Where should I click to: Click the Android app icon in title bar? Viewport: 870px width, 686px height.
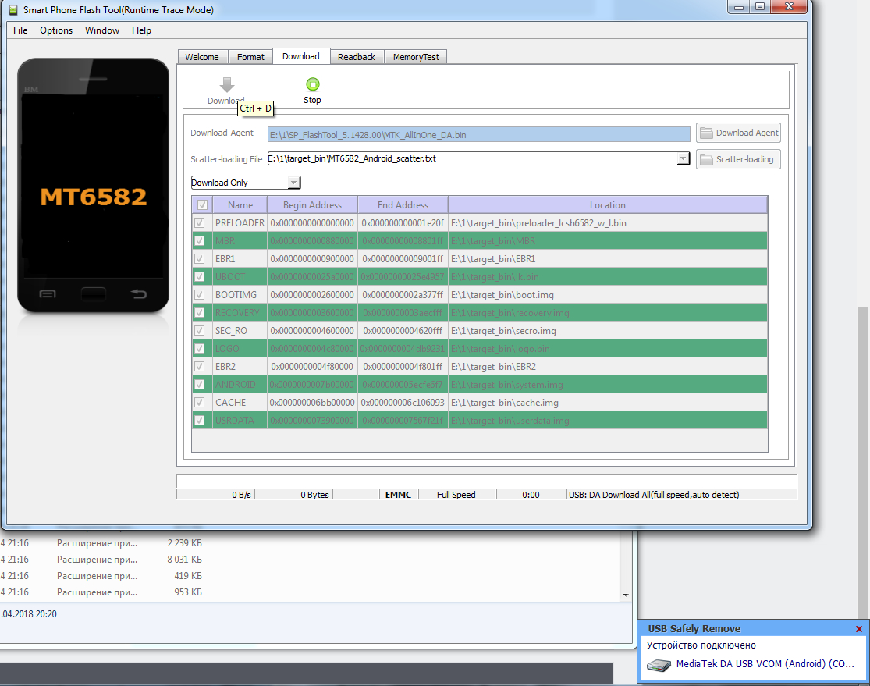(12, 10)
